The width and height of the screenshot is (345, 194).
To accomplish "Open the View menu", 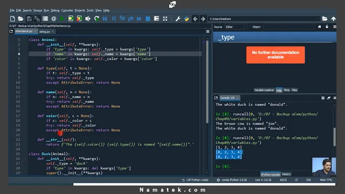I will coord(98,10).
